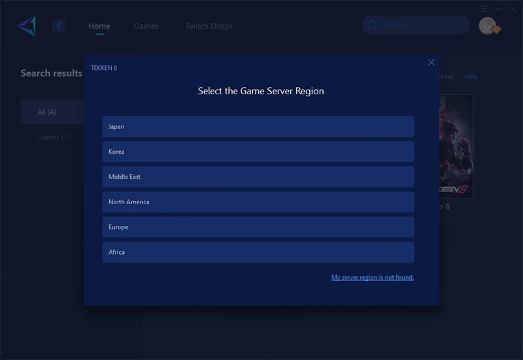This screenshot has width=523, height=360.
Task: Select the Games (1) filter
Action: pyautogui.click(x=54, y=137)
